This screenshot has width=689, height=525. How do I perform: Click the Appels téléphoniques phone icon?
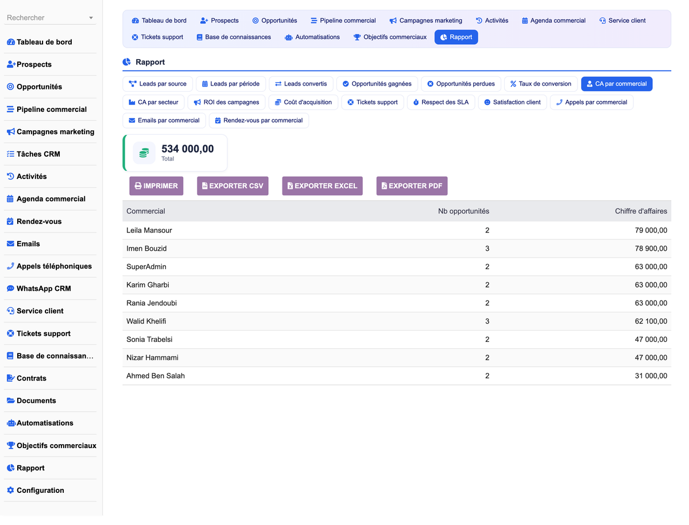(x=10, y=266)
